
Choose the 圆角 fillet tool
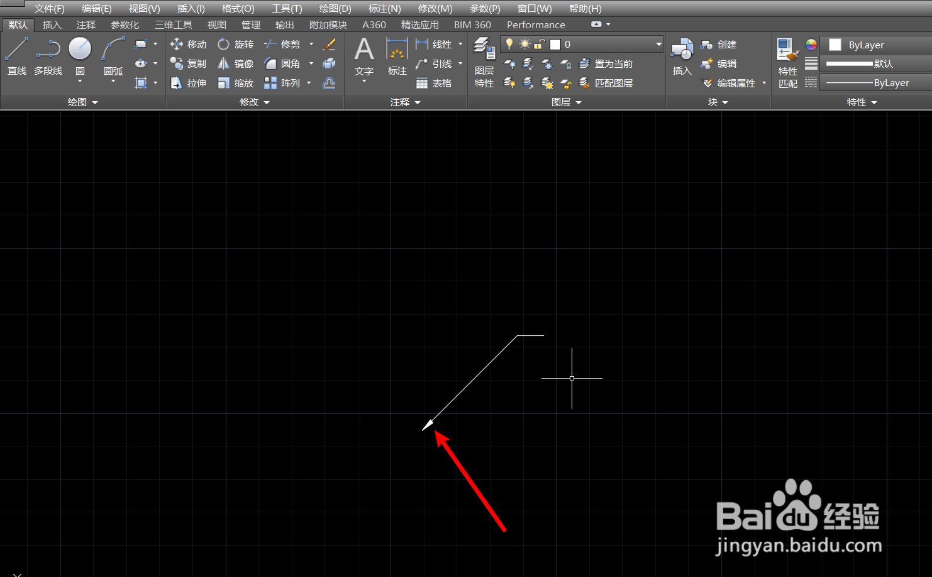[282, 63]
